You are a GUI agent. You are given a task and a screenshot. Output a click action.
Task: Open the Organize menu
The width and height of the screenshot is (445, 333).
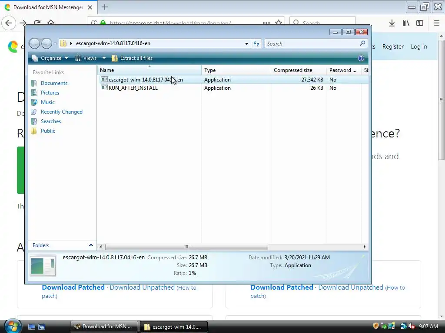pos(50,58)
